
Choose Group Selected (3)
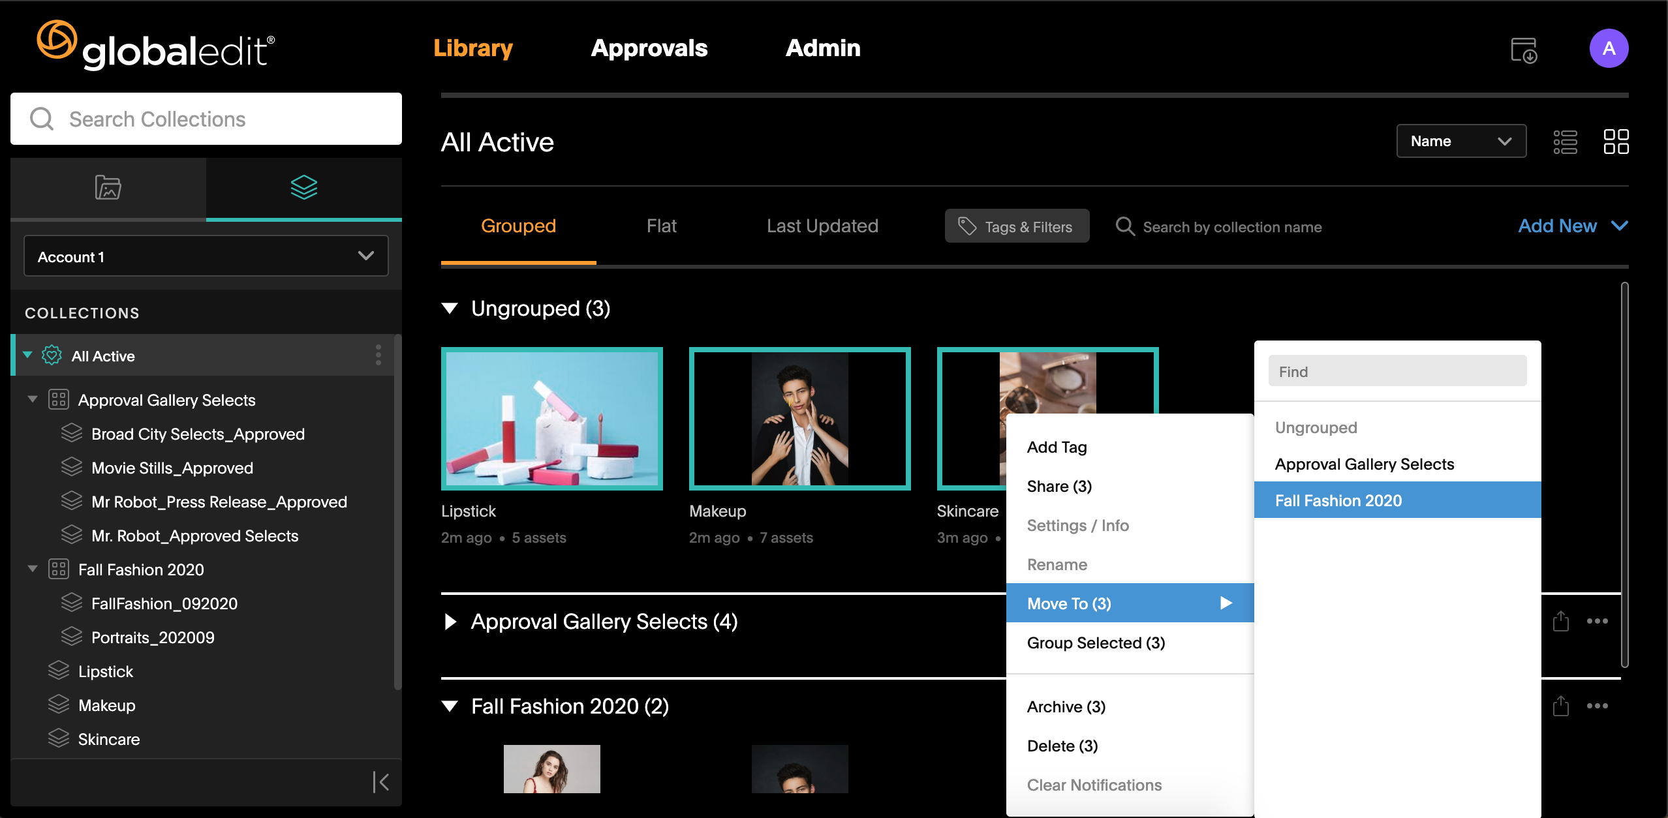pyautogui.click(x=1130, y=643)
